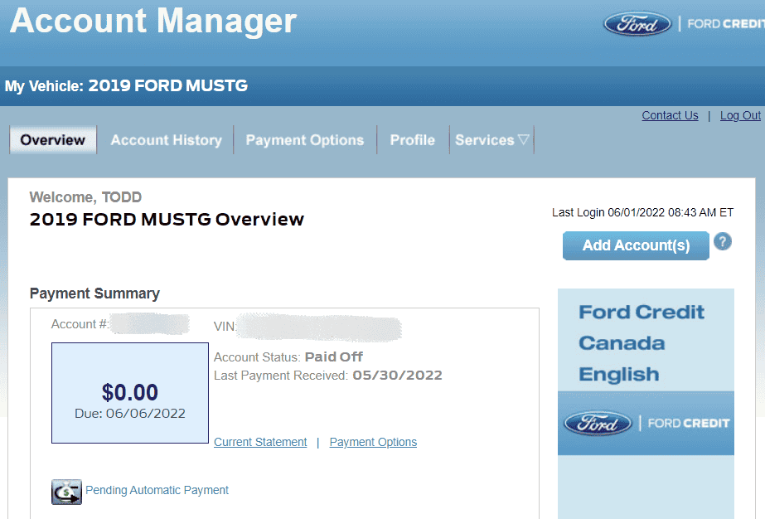Expand the Services dropdown menu

click(491, 140)
